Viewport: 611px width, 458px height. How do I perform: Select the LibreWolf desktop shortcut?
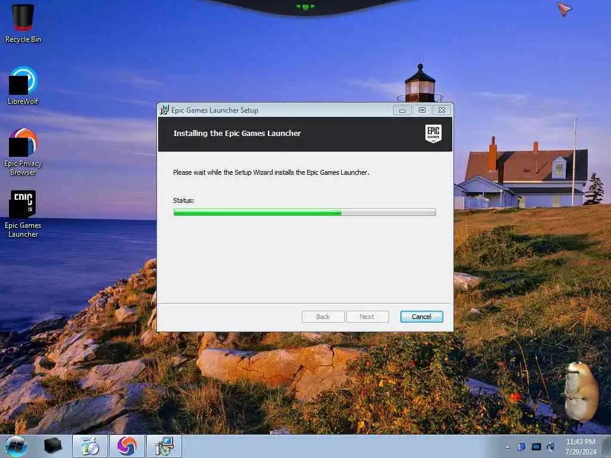coord(23,86)
